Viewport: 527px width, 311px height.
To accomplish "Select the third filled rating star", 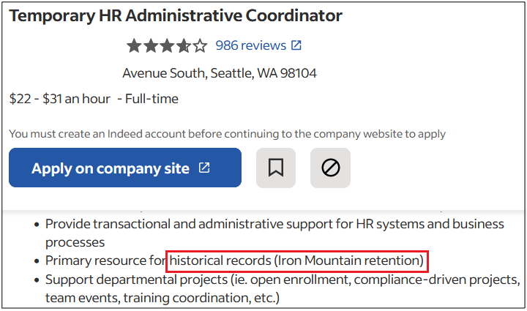I will point(167,45).
